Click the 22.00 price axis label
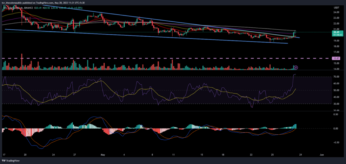Screen dimensions: 346x164 337,24
